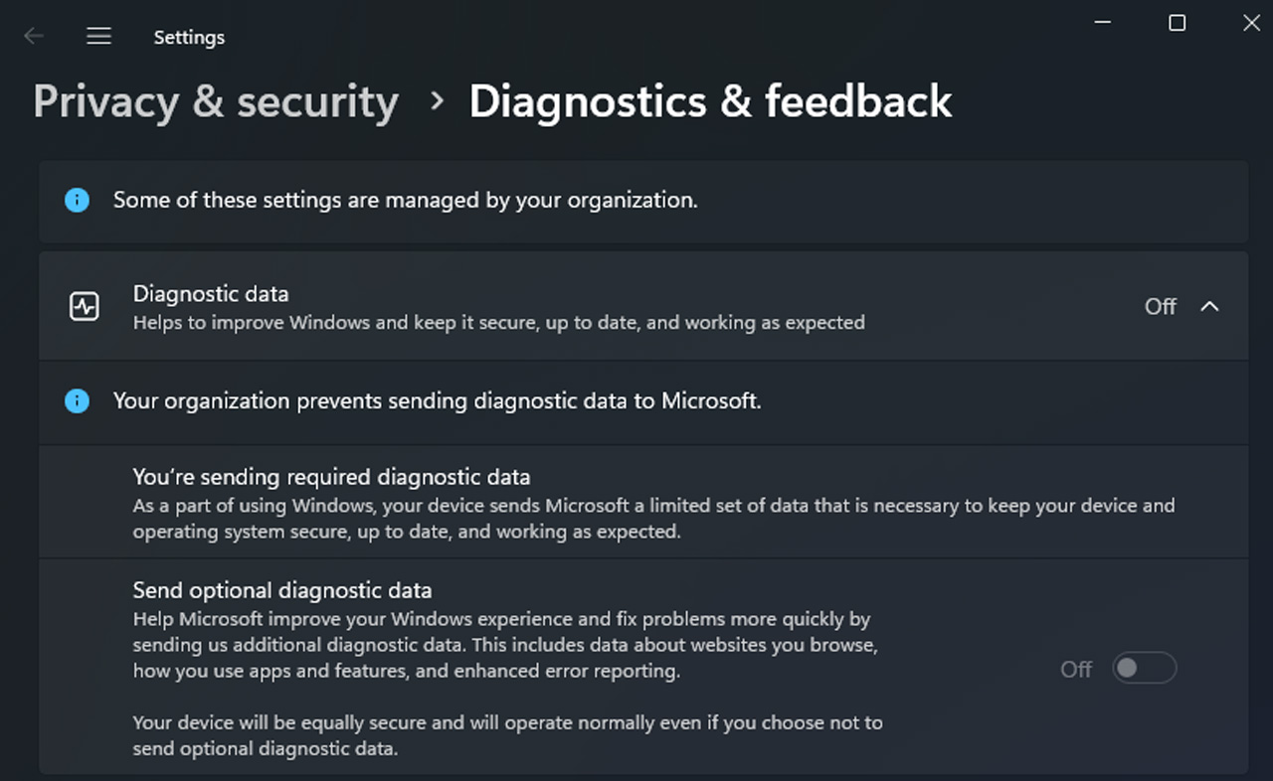This screenshot has width=1273, height=781.
Task: Click the Diagnostic data section title
Action: tap(211, 294)
